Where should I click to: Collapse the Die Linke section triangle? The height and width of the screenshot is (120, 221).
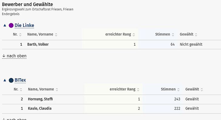pyautogui.click(x=5, y=25)
